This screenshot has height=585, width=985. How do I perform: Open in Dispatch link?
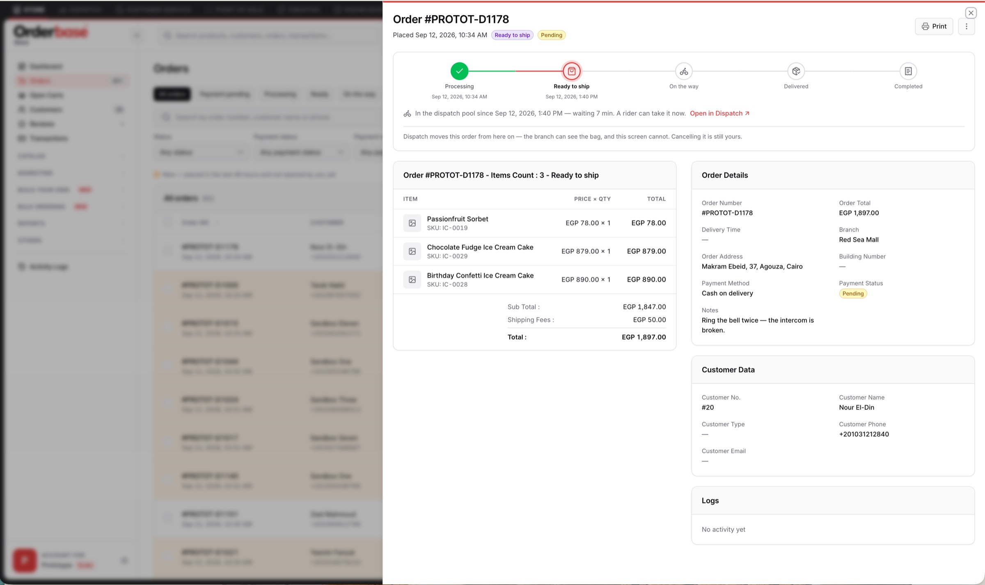pos(719,113)
